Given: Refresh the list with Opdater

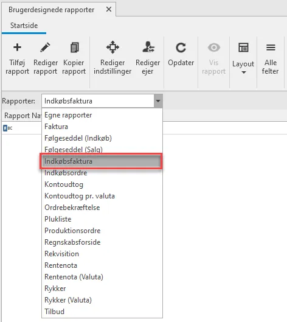Looking at the screenshot, I should click(181, 54).
